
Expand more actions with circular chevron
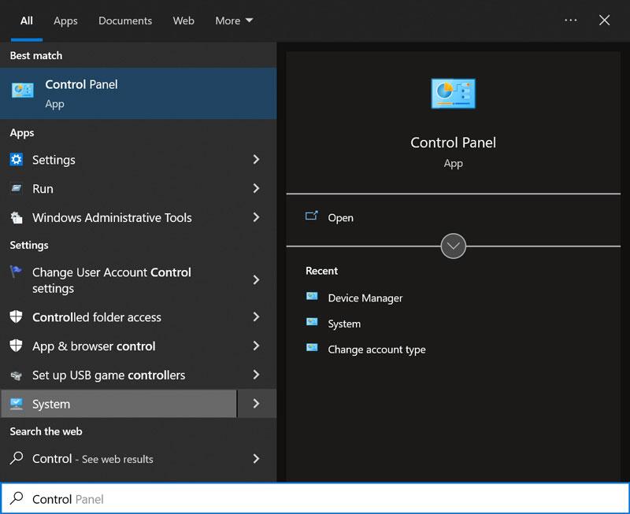point(454,246)
